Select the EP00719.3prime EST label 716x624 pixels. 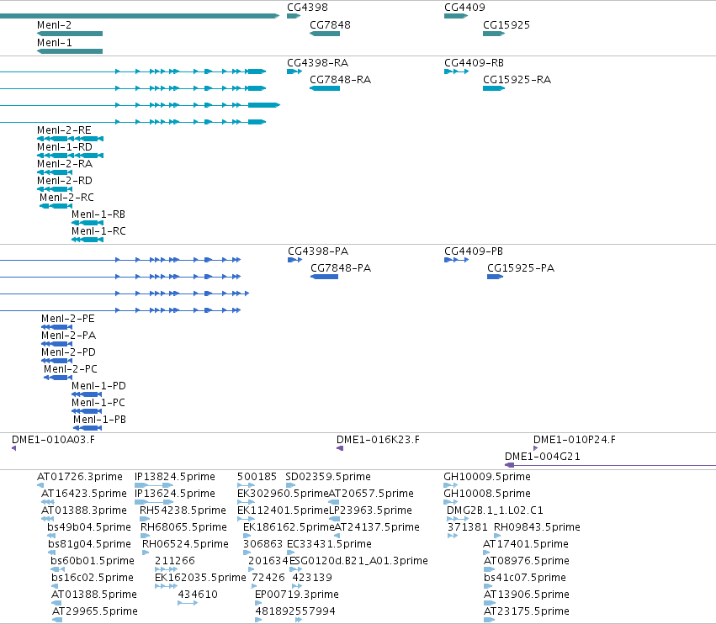tap(297, 595)
